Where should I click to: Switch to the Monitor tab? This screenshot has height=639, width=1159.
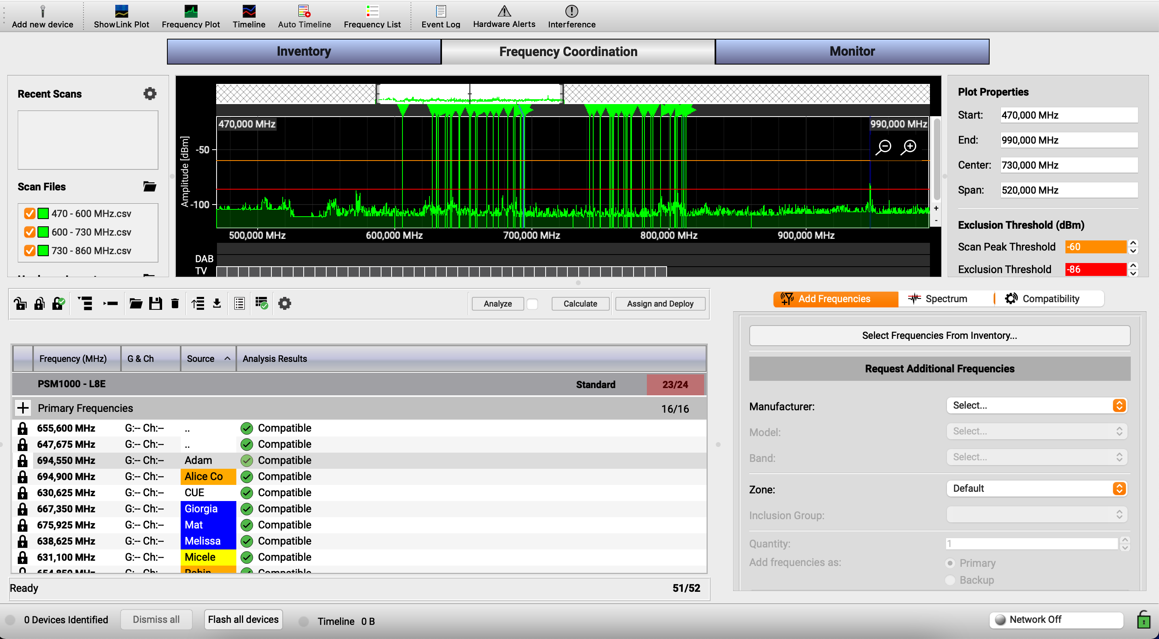(852, 51)
